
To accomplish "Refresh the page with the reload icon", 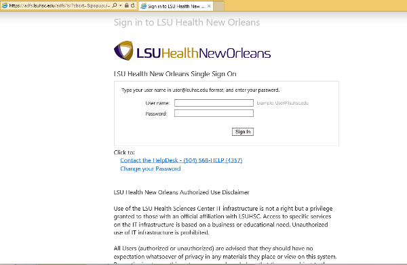I will point(133,5).
